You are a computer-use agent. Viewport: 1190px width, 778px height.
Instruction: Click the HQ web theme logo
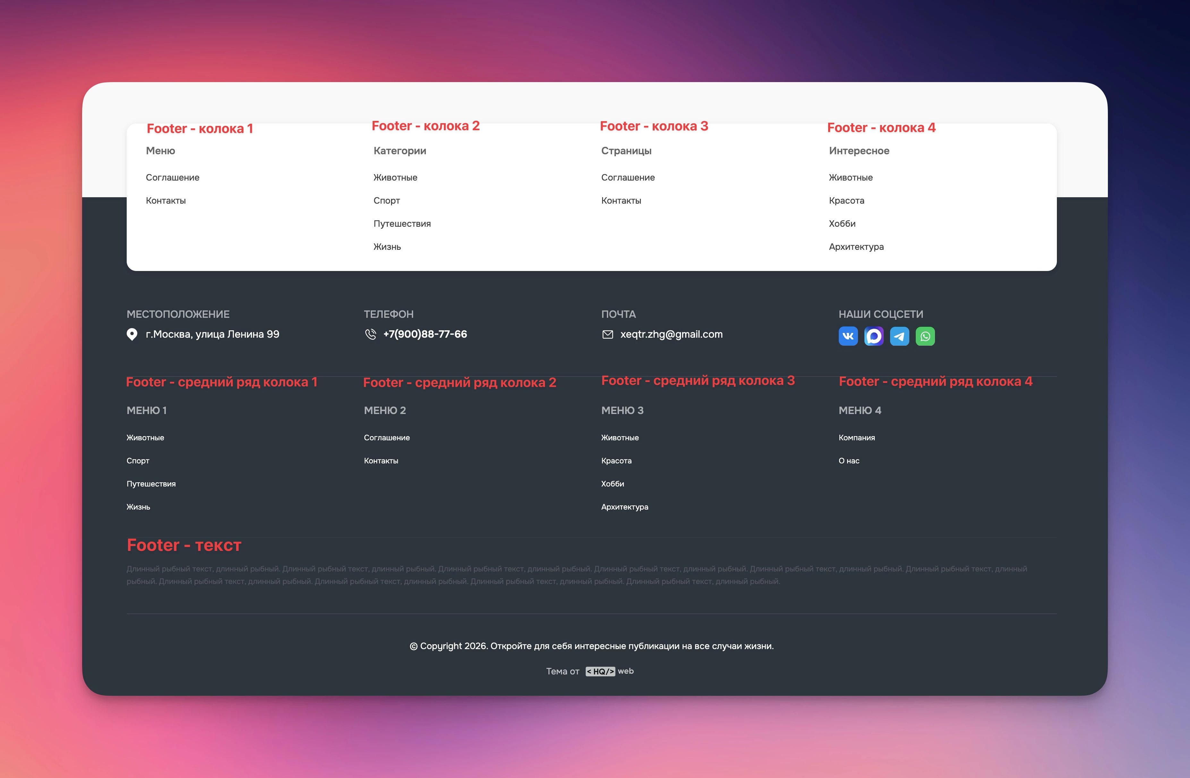click(609, 671)
